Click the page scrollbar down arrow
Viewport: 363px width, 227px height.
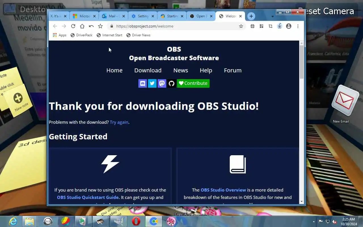click(301, 202)
